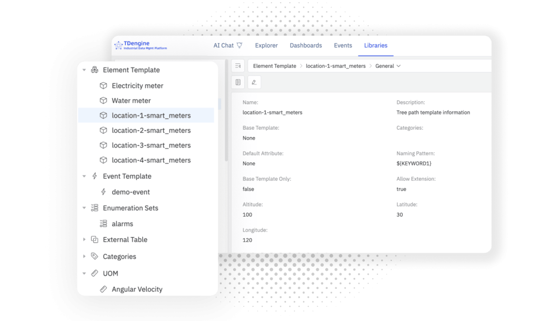Switch to the Explorer tab
This screenshot has width=539, height=321.
266,46
